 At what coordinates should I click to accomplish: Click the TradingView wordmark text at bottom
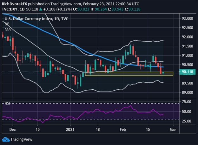[21, 139]
